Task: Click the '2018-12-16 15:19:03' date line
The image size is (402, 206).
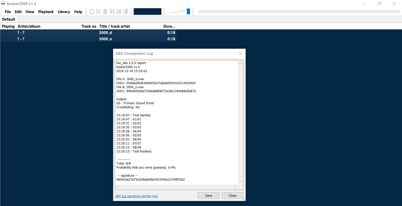Action: click(132, 71)
